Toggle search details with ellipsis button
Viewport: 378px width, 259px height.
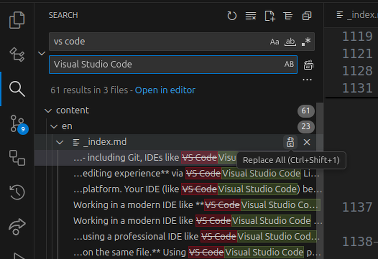point(307,80)
